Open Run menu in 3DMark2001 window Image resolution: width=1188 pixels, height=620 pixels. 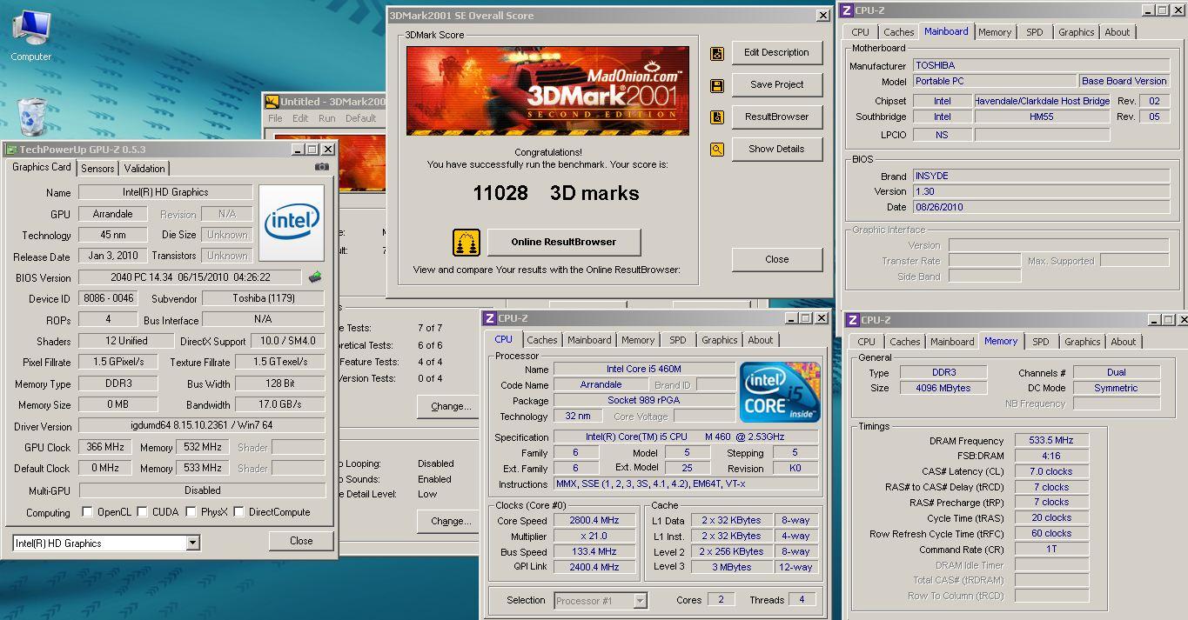[x=327, y=118]
